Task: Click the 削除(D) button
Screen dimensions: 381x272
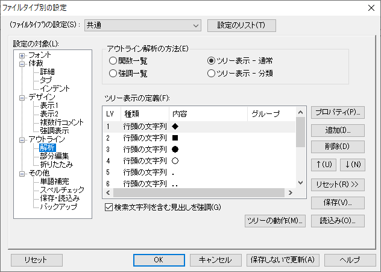Action: pos(338,147)
